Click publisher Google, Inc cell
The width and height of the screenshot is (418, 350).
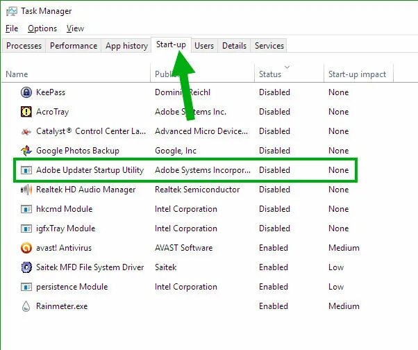[x=176, y=151]
